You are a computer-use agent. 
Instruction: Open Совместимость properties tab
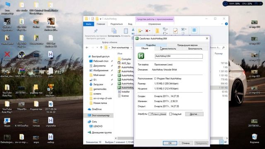[x=169, y=49]
